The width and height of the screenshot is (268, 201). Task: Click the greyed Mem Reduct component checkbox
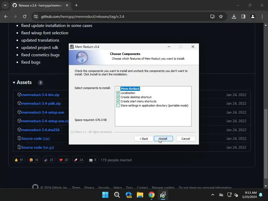coord(118,88)
